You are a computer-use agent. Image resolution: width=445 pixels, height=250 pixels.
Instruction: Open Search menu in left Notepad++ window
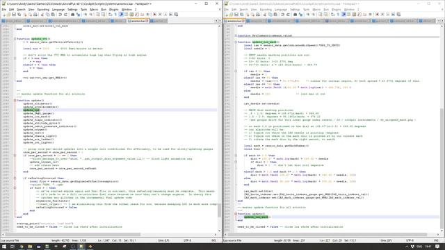click(21, 9)
